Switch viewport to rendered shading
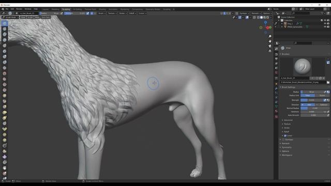Image resolution: width=331 pixels, height=186 pixels. [x=268, y=18]
